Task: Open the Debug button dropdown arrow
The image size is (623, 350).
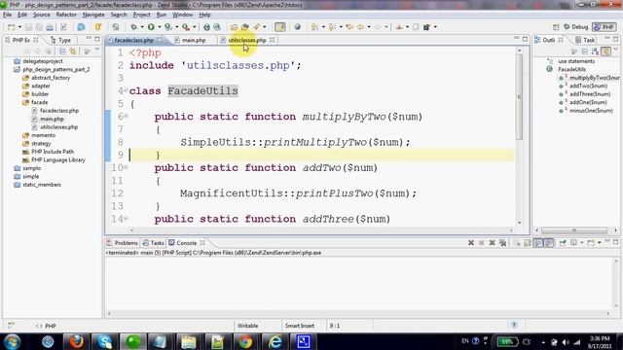Action: 142,27
